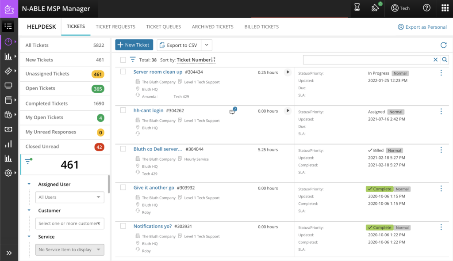Collapse the Customer filter section
The height and width of the screenshot is (261, 453).
coord(29,210)
